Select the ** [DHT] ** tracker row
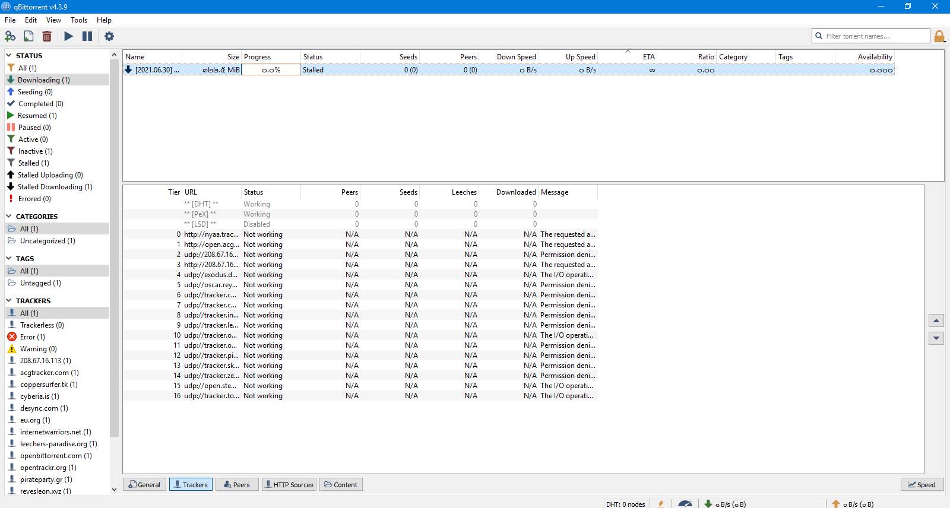Screen dimensions: 950x508 click(x=360, y=204)
